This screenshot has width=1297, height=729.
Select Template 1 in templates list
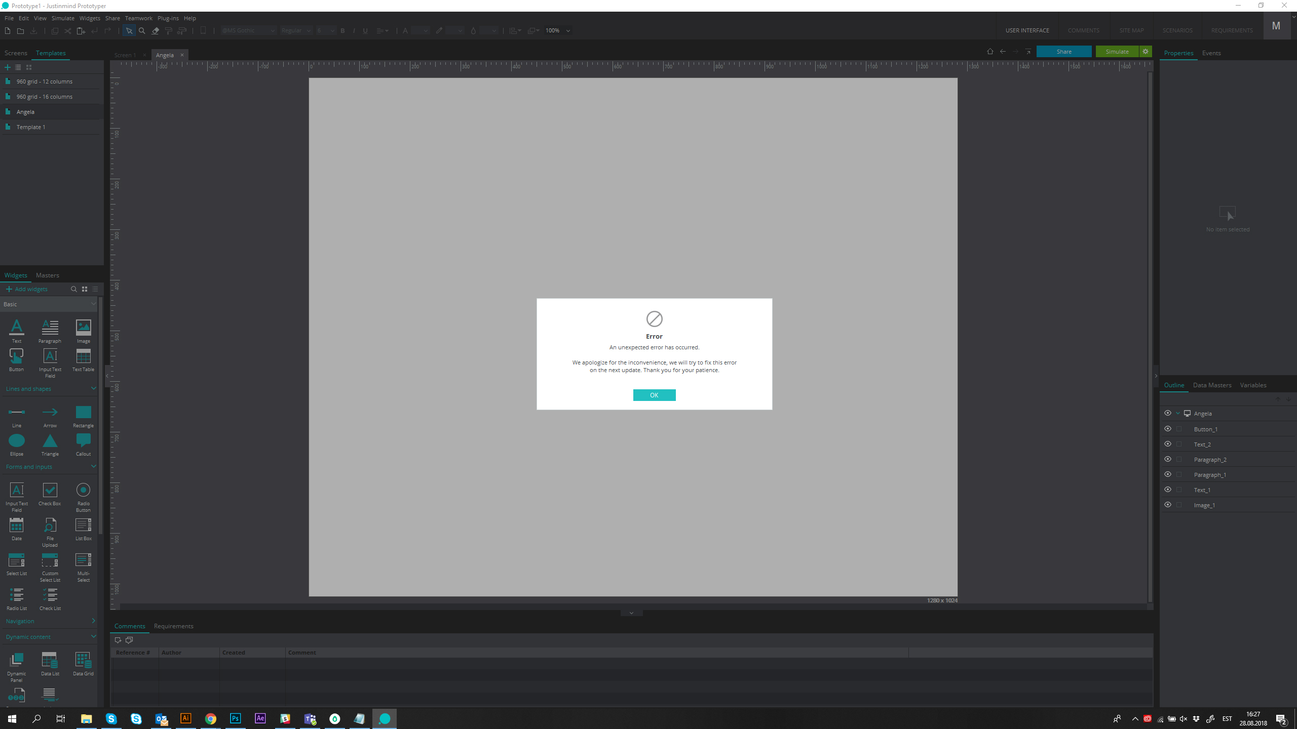pos(31,127)
